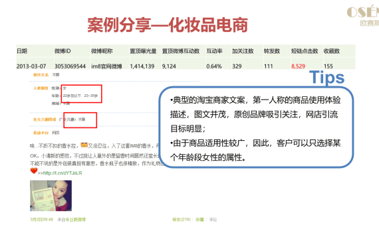Screen dimensions: 379x239
Task: Click the post line starting with OK，小清新的感觉
Action: coord(94,156)
